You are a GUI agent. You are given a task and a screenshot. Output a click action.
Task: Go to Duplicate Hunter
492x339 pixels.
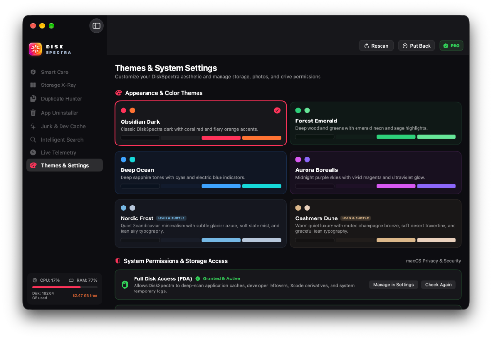click(x=65, y=99)
